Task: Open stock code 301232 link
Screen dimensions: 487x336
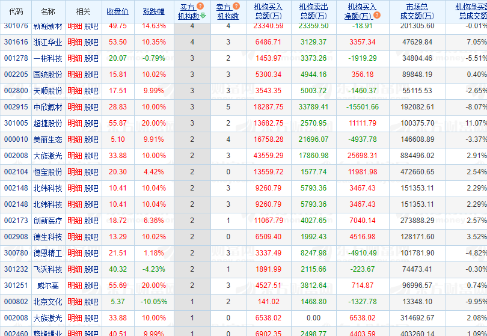Action: 16,269
